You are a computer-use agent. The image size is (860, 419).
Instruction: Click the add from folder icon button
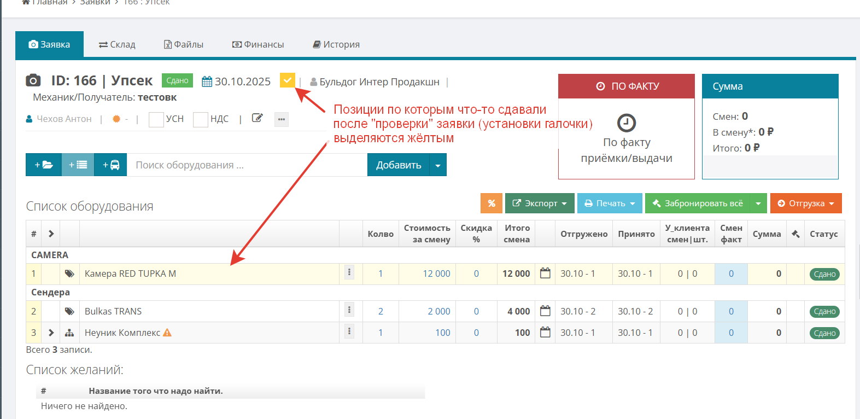[44, 165]
